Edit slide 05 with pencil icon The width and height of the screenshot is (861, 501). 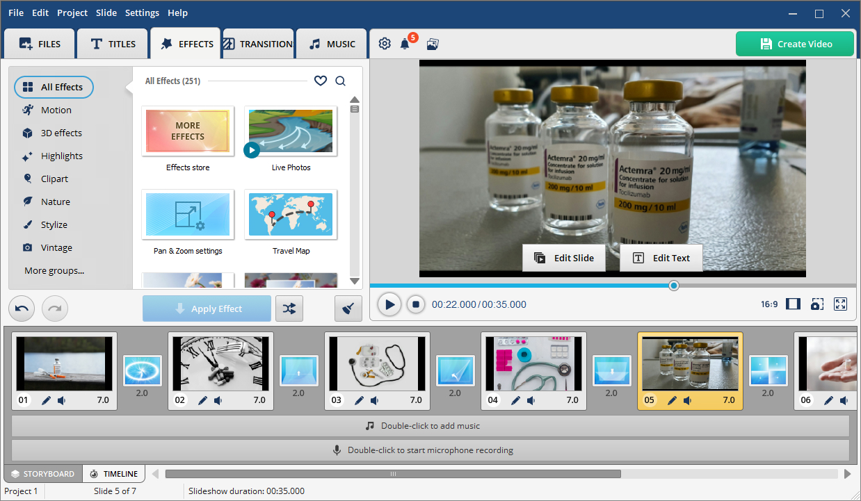point(672,400)
